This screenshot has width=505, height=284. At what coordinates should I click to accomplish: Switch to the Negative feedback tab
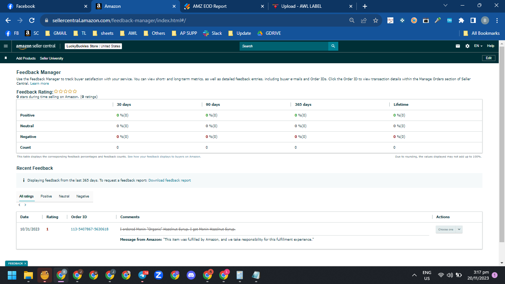tap(83, 196)
